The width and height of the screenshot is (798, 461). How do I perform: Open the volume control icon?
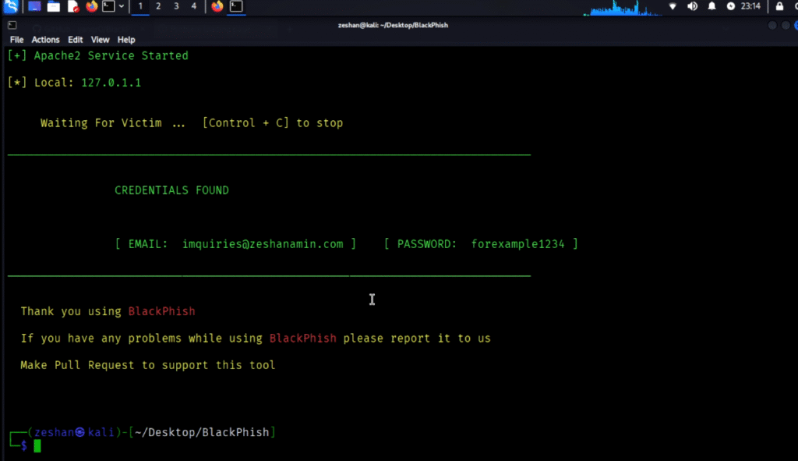click(692, 6)
